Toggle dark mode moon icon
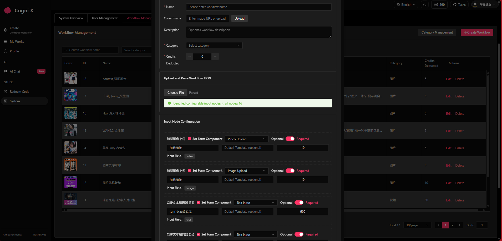502x241 pixels. pos(425,5)
